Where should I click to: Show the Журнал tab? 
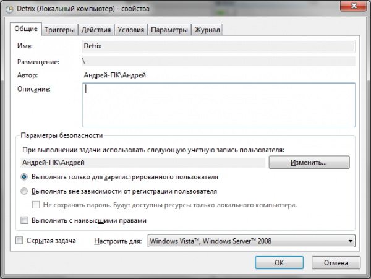point(207,30)
